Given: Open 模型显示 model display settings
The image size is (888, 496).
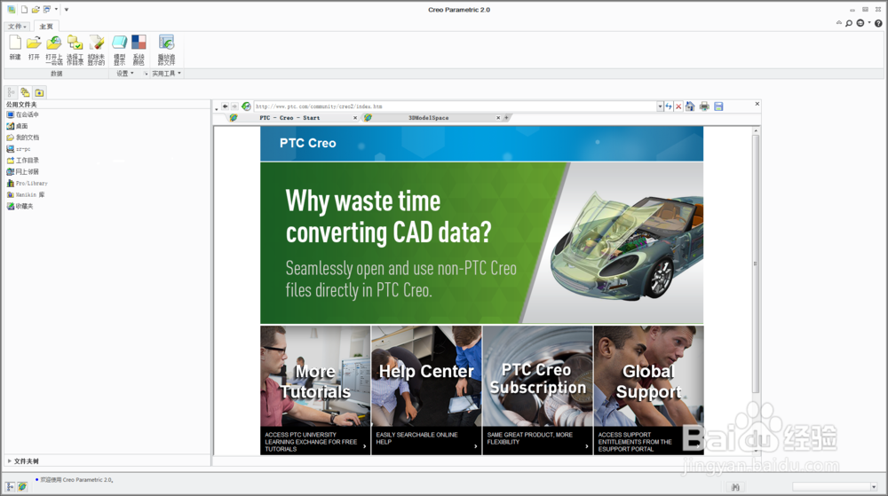Looking at the screenshot, I should 120,51.
